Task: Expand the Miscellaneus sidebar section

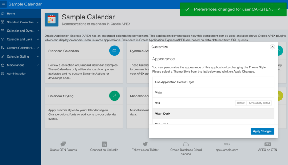Action: click(x=38, y=65)
